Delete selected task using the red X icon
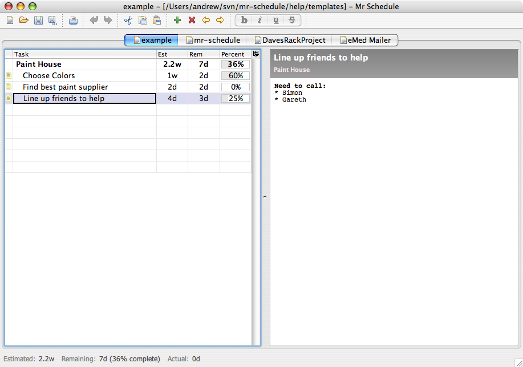Screen dimensions: 523x367 (x=191, y=20)
